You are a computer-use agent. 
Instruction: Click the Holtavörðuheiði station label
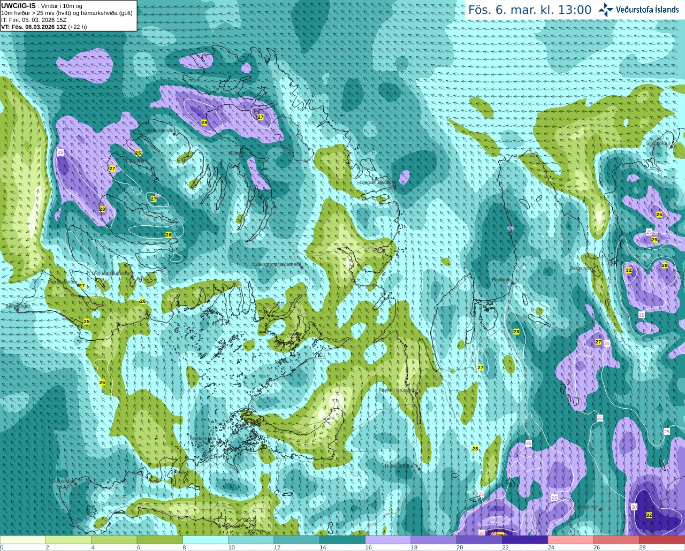pos(401,466)
